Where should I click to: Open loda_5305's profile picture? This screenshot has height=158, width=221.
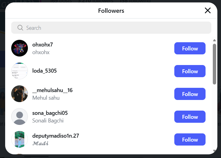click(x=19, y=71)
